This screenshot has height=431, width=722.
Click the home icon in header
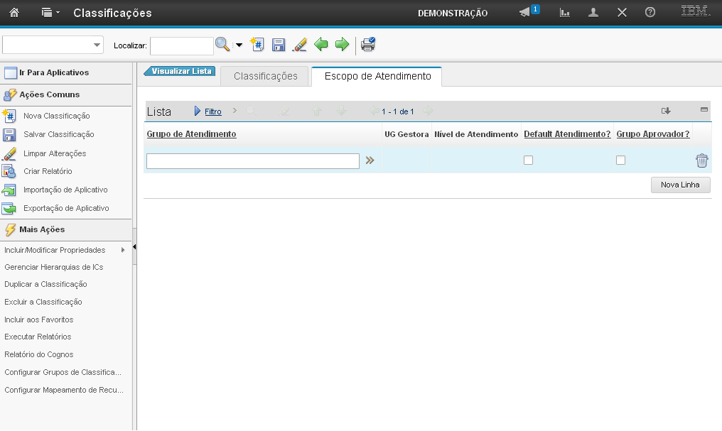(14, 13)
